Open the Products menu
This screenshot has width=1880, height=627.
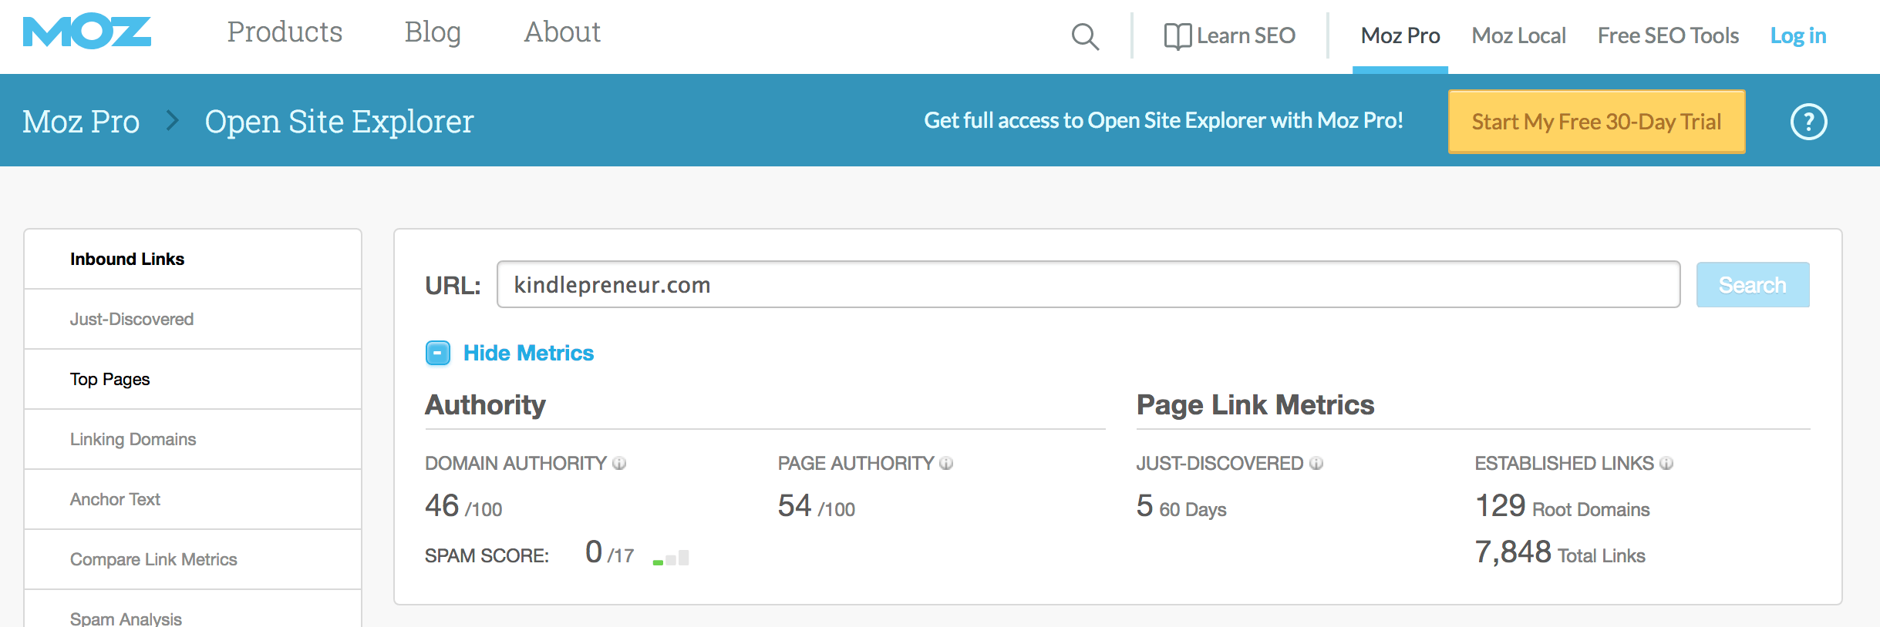tap(285, 32)
